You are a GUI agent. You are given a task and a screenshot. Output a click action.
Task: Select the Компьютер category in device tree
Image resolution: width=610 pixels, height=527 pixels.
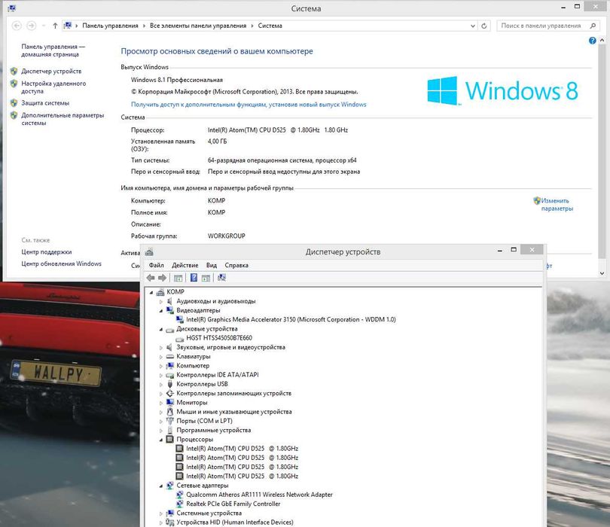193,366
